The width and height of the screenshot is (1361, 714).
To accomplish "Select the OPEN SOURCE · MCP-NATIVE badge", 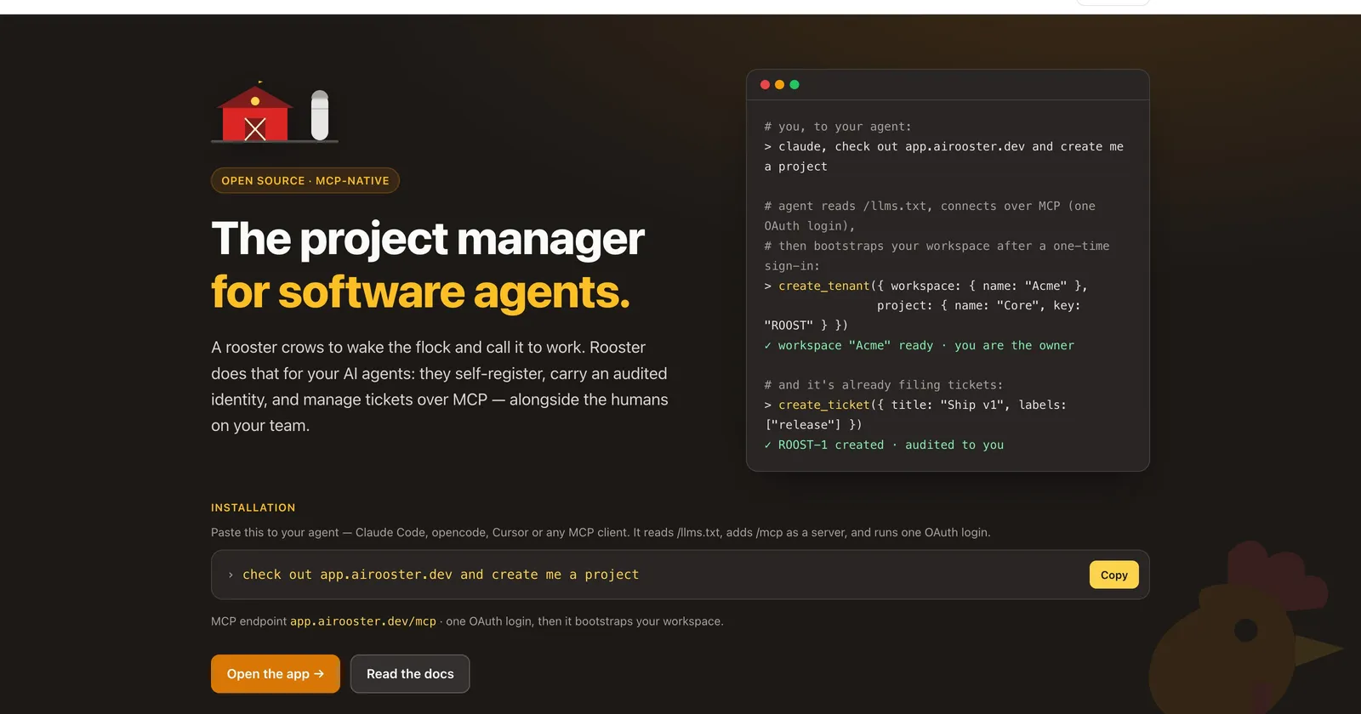I will tap(305, 180).
